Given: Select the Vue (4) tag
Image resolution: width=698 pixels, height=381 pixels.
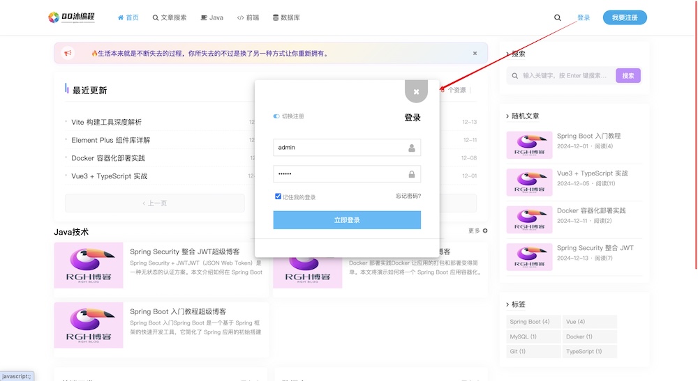Looking at the screenshot, I should point(589,322).
